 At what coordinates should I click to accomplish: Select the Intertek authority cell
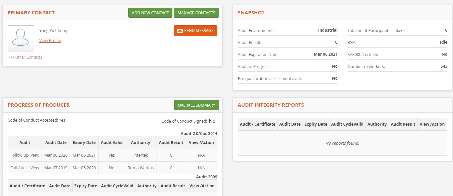click(x=140, y=155)
